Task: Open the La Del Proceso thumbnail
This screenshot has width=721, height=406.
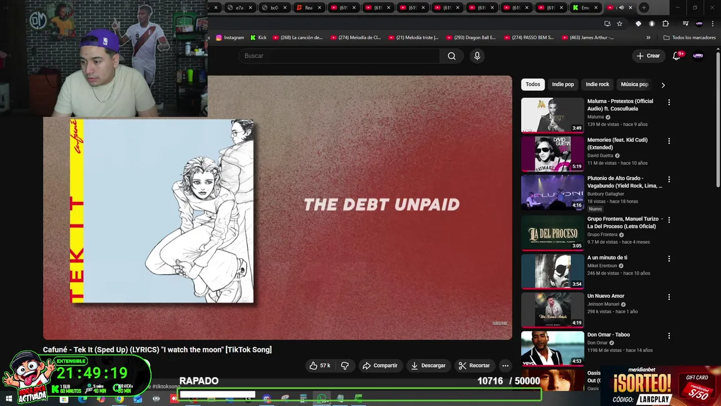Action: click(553, 232)
